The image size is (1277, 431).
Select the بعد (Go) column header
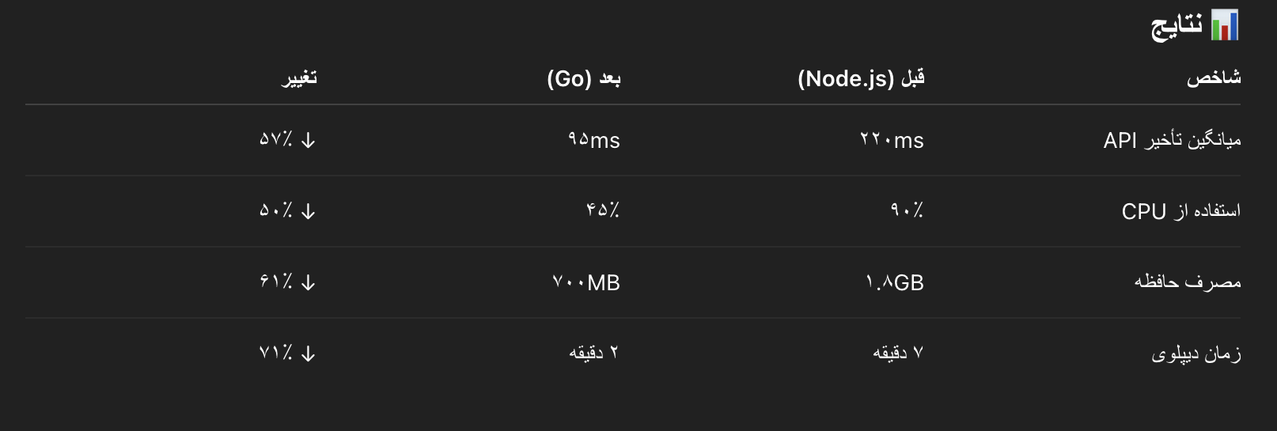pyautogui.click(x=584, y=78)
